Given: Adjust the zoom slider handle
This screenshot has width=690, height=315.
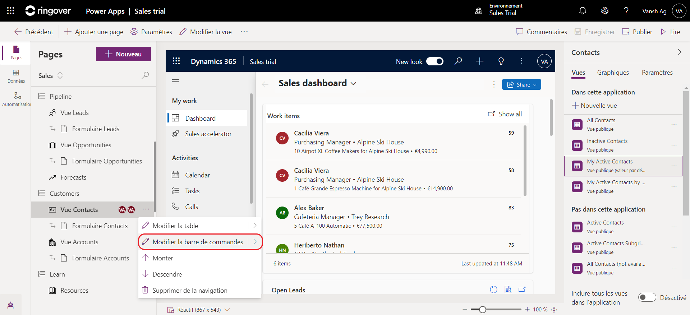Looking at the screenshot, I should point(483,309).
